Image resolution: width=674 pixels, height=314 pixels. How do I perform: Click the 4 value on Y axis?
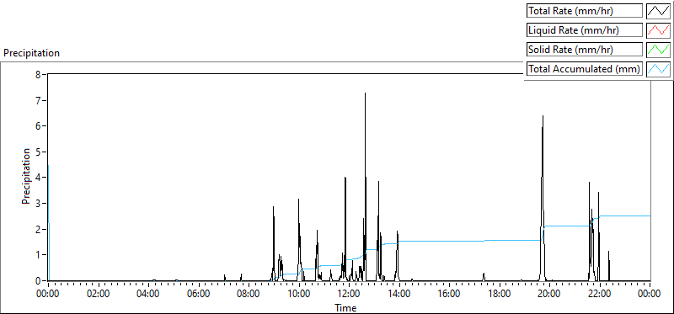tap(38, 178)
